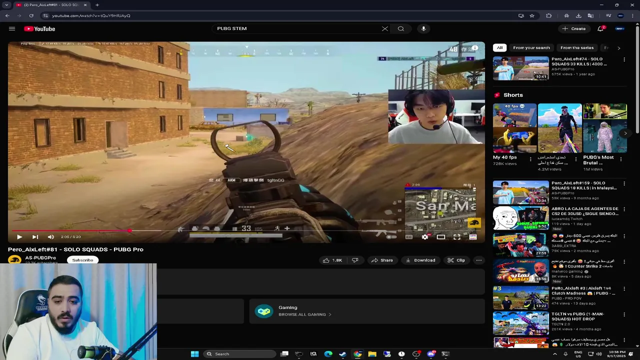Mute the video volume icon
Viewport: 640px width, 360px height.
[x=50, y=237]
